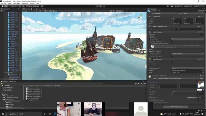This screenshot has width=206, height=116.
Task: Open the Edit menu
Action: (5, 4)
